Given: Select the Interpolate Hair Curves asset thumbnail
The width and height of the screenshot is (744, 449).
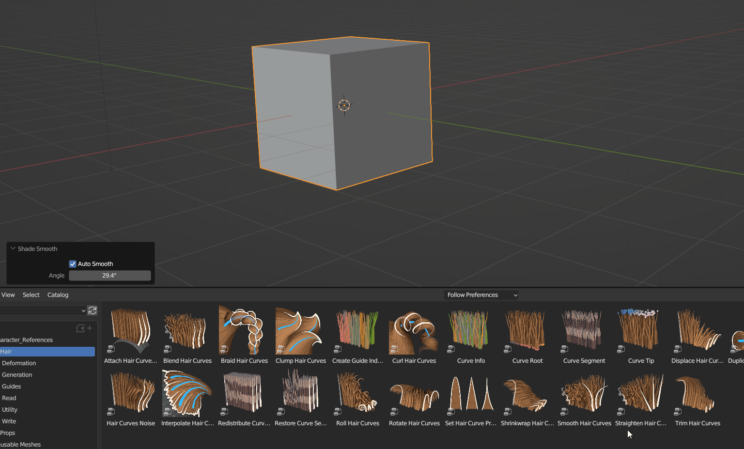Looking at the screenshot, I should coord(187,393).
